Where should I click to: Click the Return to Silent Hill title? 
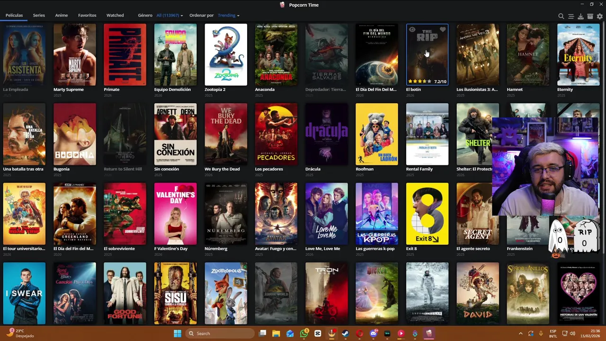[x=123, y=169]
